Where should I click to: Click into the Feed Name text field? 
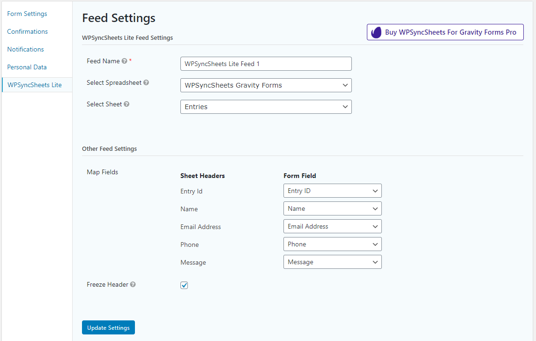pos(266,64)
